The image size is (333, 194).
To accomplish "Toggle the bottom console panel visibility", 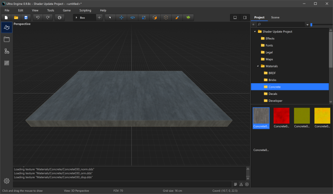I will (x=234, y=18).
